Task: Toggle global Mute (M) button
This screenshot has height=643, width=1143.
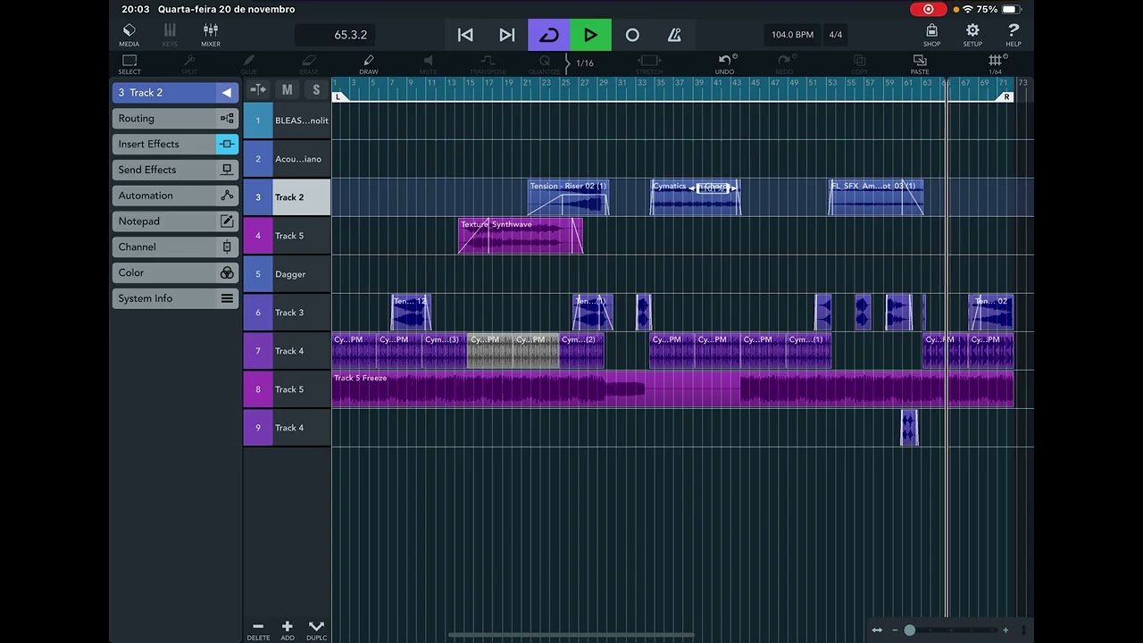Action: click(x=287, y=89)
